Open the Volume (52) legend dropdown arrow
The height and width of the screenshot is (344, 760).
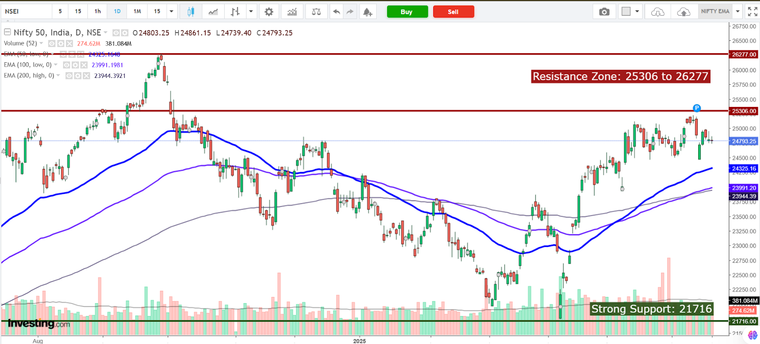(41, 44)
